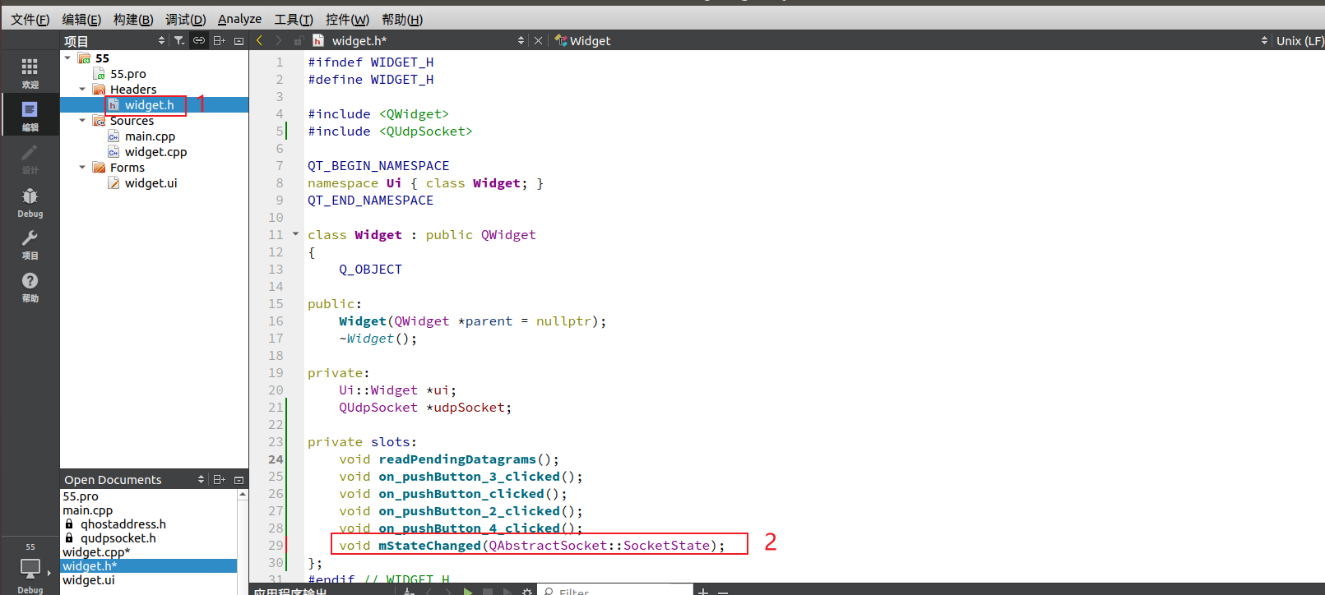Click the main.cpp file icon in tree

pyautogui.click(x=114, y=136)
